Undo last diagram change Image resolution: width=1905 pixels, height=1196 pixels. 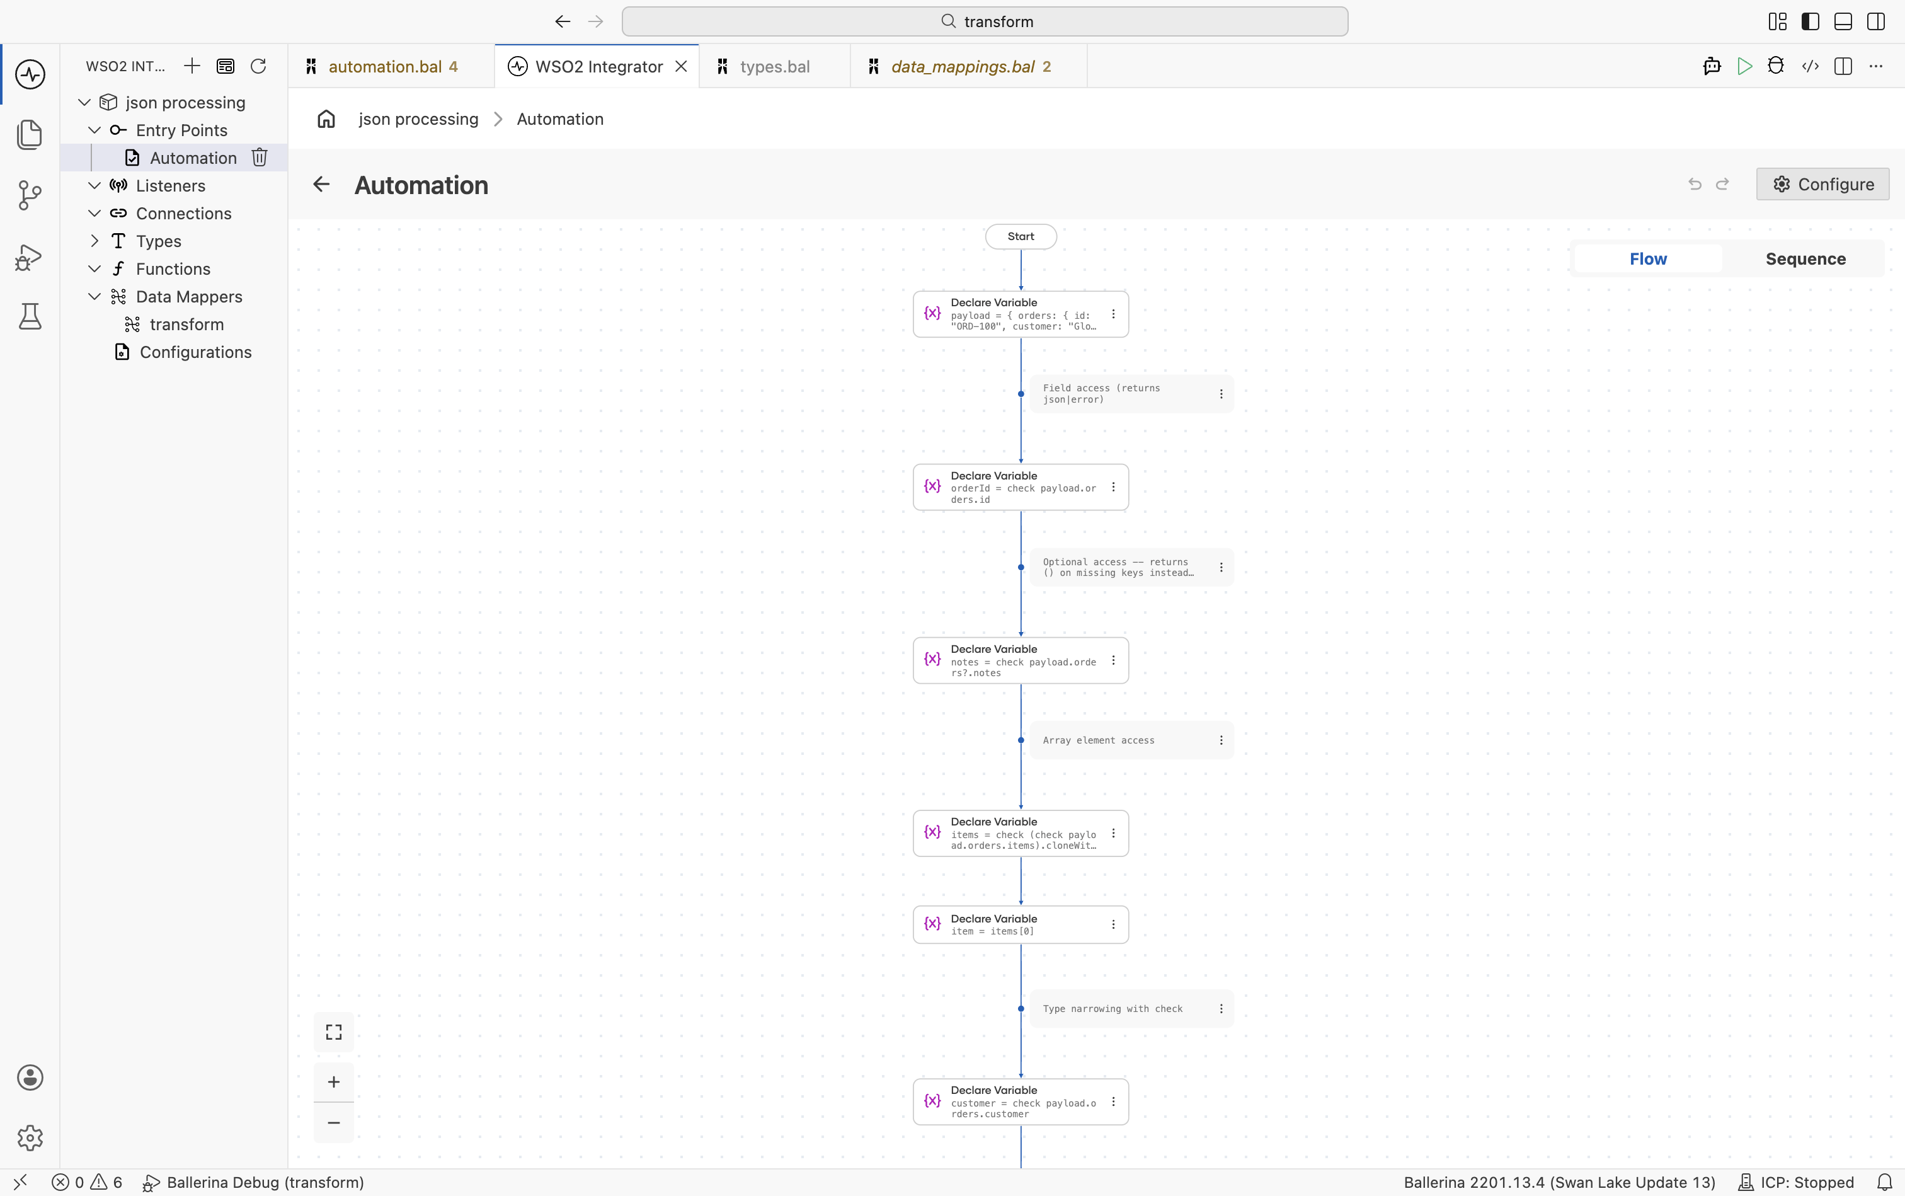click(1695, 184)
